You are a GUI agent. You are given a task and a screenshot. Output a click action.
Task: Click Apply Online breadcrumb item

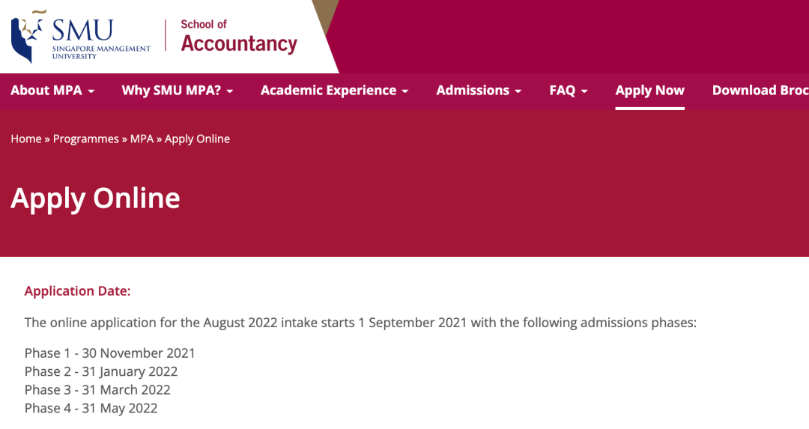[197, 139]
